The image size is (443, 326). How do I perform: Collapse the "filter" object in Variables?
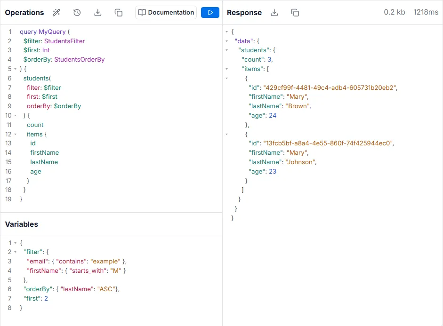[15, 252]
